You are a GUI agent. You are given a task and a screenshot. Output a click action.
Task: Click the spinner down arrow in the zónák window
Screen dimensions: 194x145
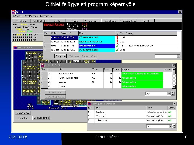tap(173, 95)
